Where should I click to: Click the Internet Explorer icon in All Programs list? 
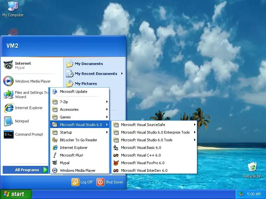coord(55,148)
